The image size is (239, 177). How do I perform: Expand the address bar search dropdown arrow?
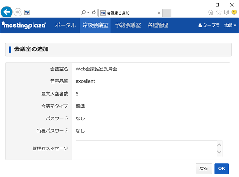pyautogui.click(x=88, y=12)
